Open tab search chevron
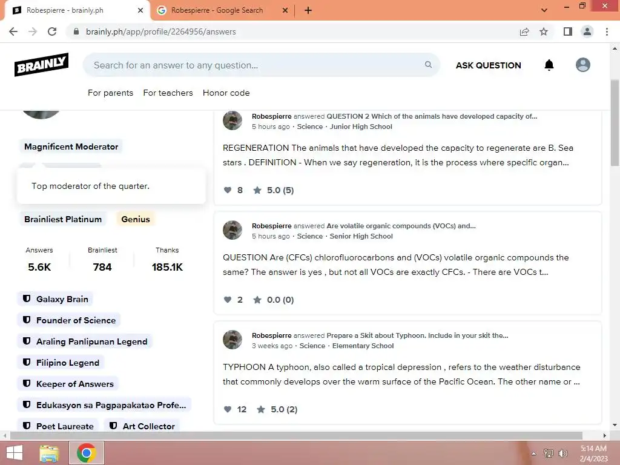Viewport: 620px width, 465px height. click(x=544, y=10)
